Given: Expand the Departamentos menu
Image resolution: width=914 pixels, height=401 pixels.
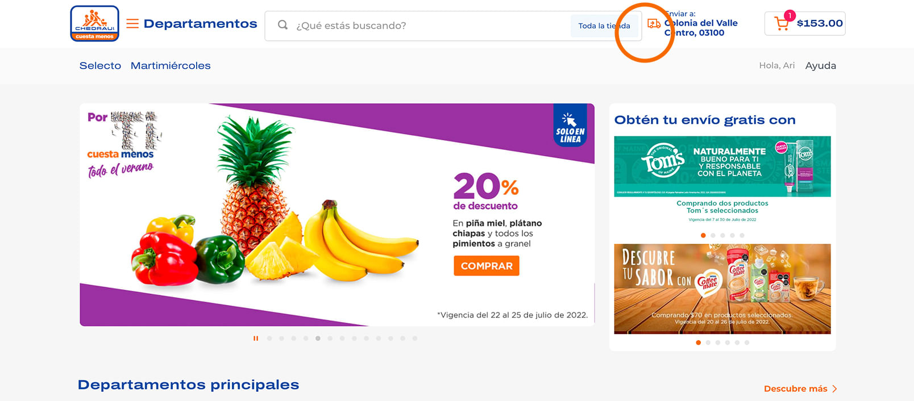Looking at the screenshot, I should click(200, 24).
